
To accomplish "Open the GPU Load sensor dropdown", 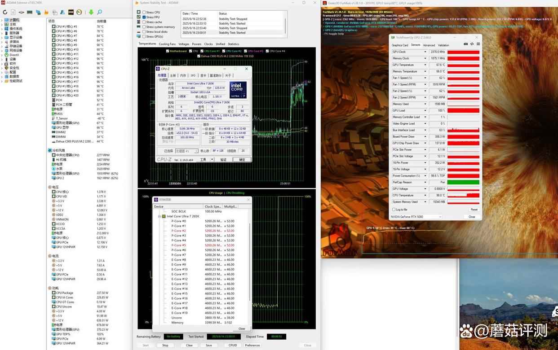I will point(425,110).
